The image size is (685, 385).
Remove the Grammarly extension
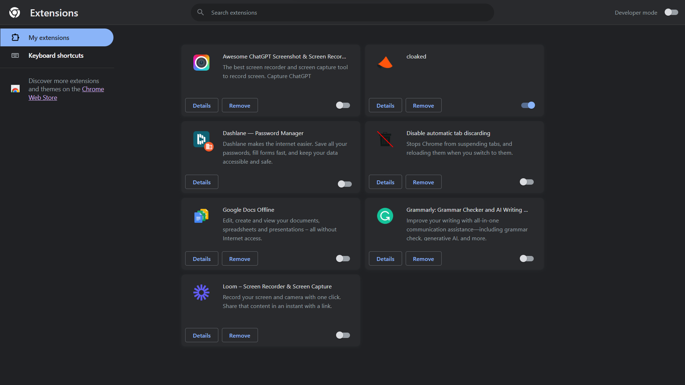[423, 258]
